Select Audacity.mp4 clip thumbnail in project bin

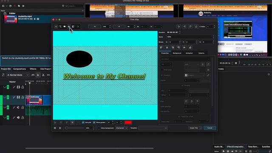point(11,19)
